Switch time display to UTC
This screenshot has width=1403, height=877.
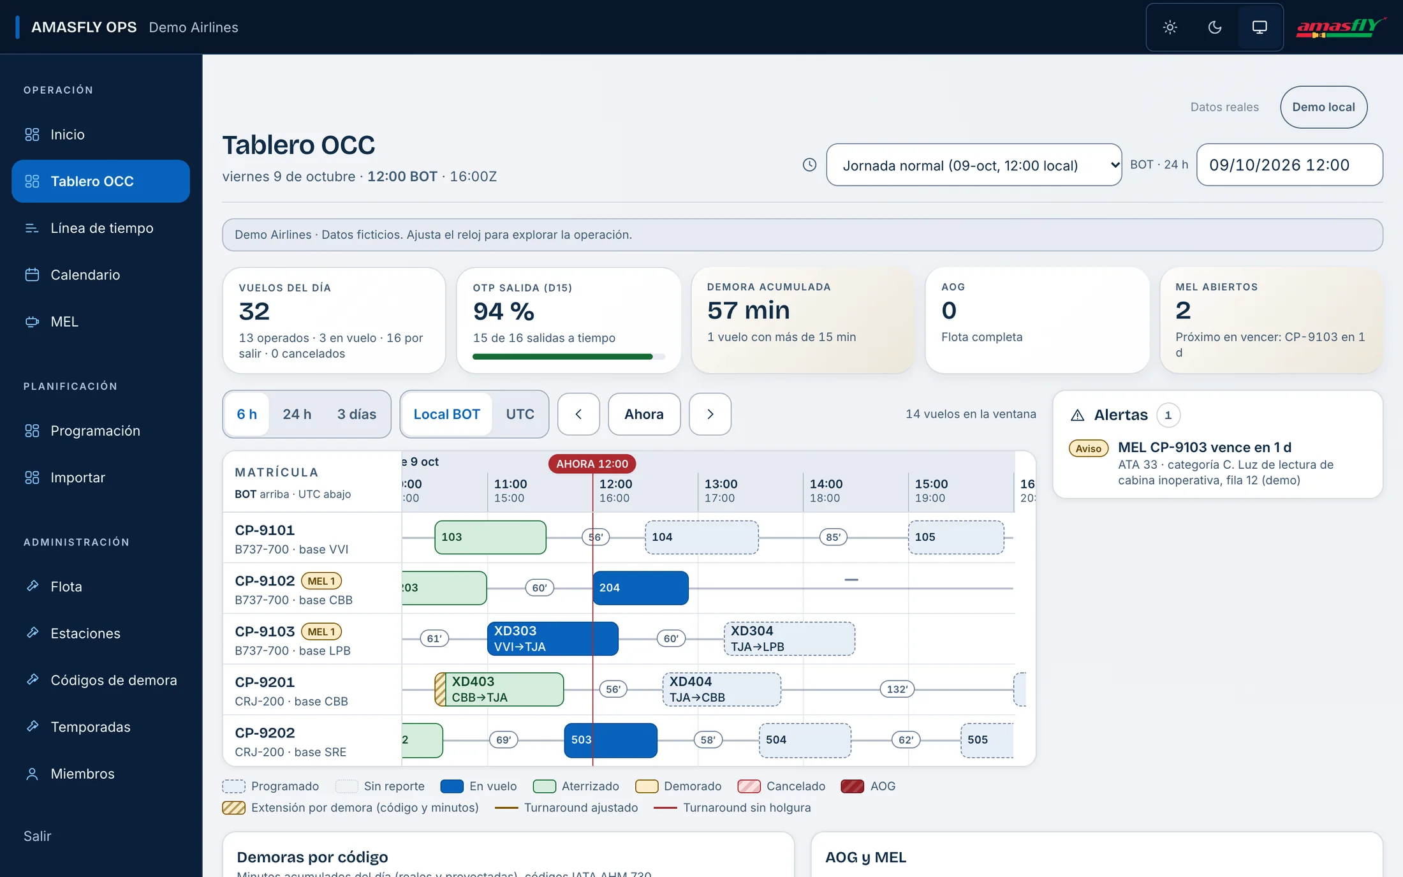pos(520,414)
